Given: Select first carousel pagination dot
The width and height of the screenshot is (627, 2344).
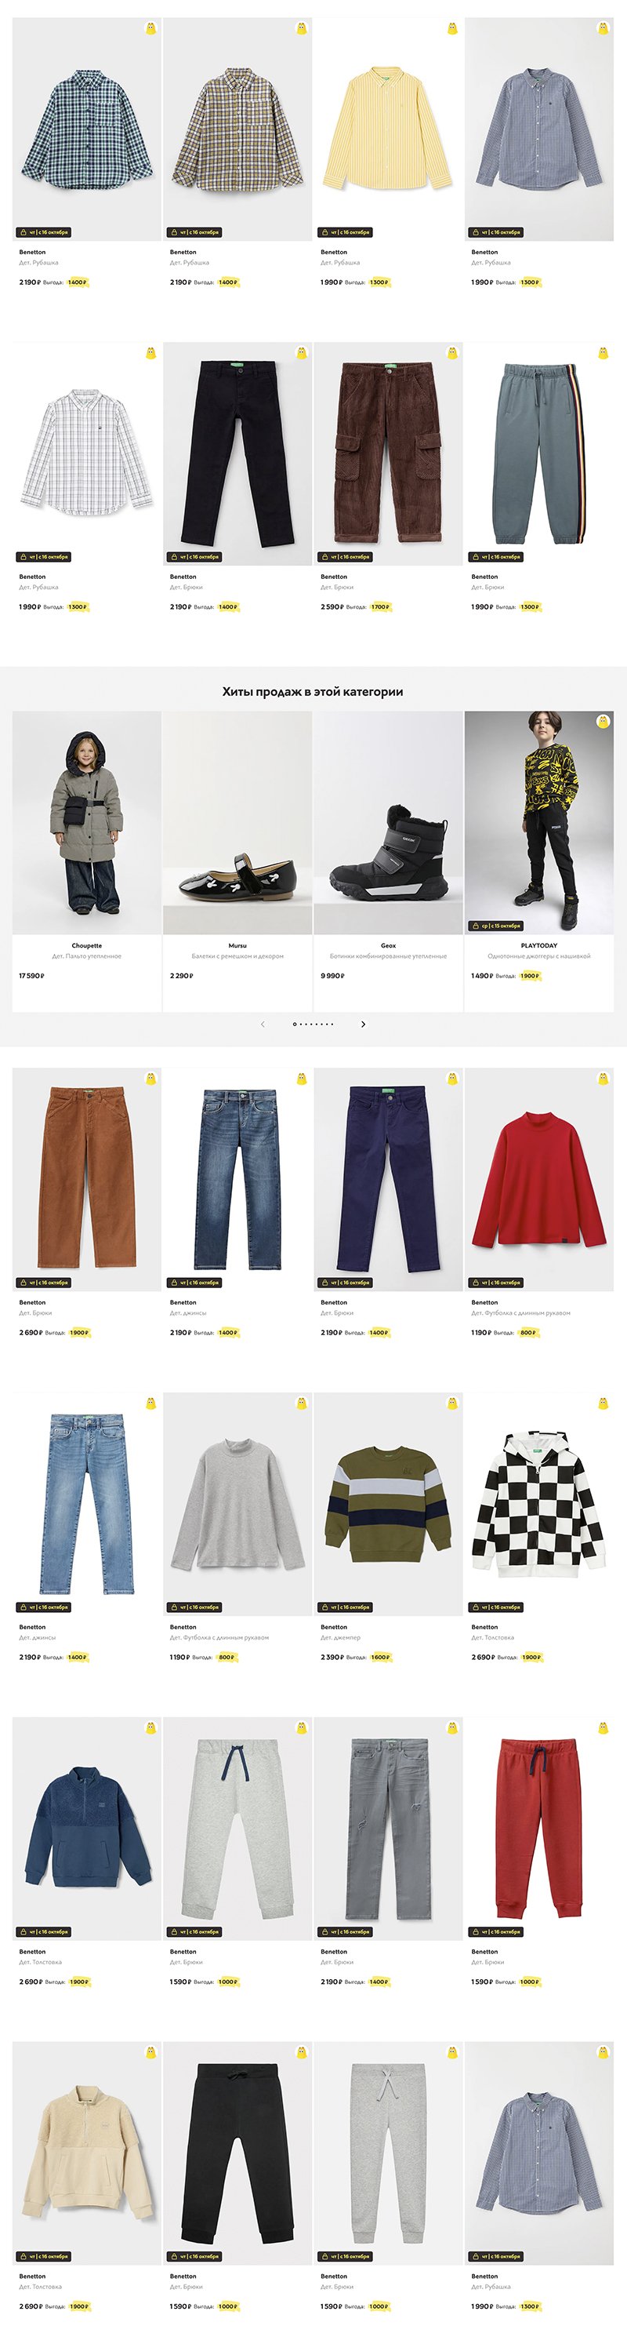Looking at the screenshot, I should coord(295,1025).
